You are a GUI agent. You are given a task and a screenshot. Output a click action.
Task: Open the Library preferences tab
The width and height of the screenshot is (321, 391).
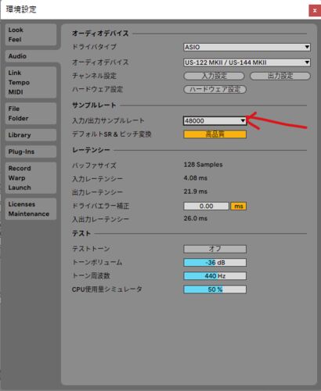[31, 135]
